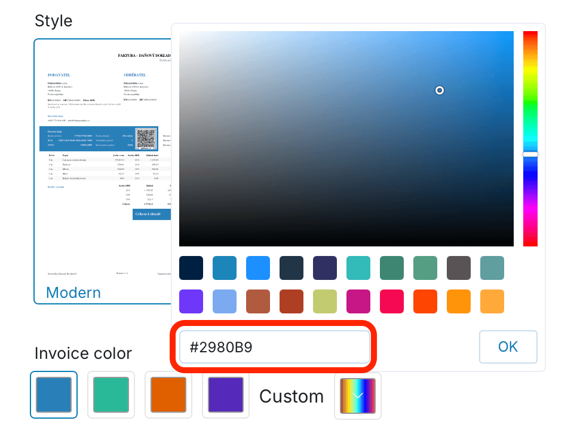583x445 pixels.
Task: Pick the sage green preset swatch
Action: (425, 268)
